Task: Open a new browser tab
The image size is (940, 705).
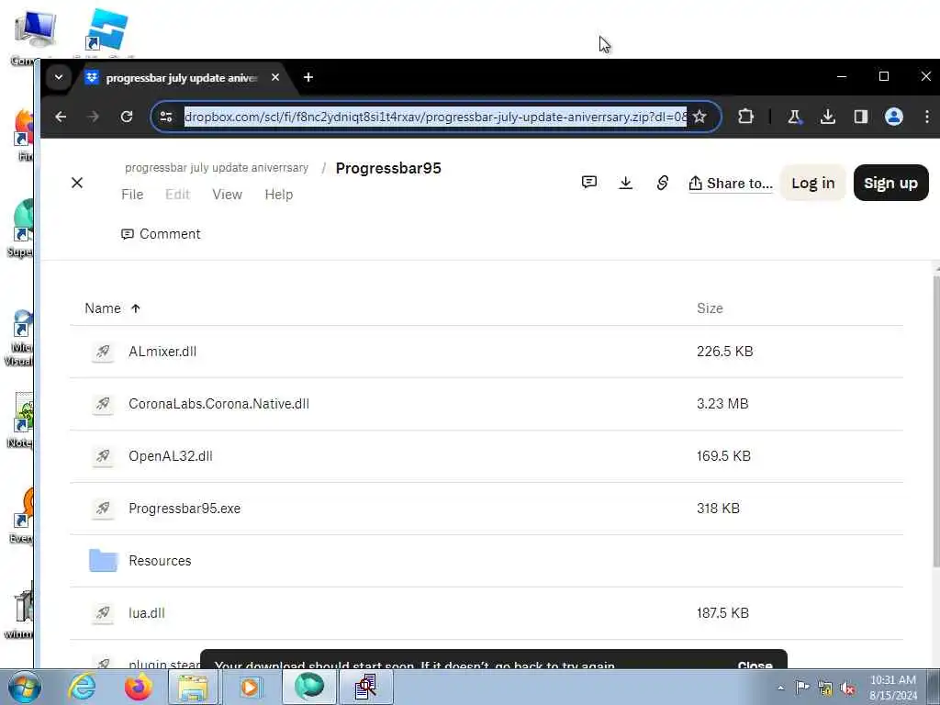Action: pyautogui.click(x=308, y=77)
